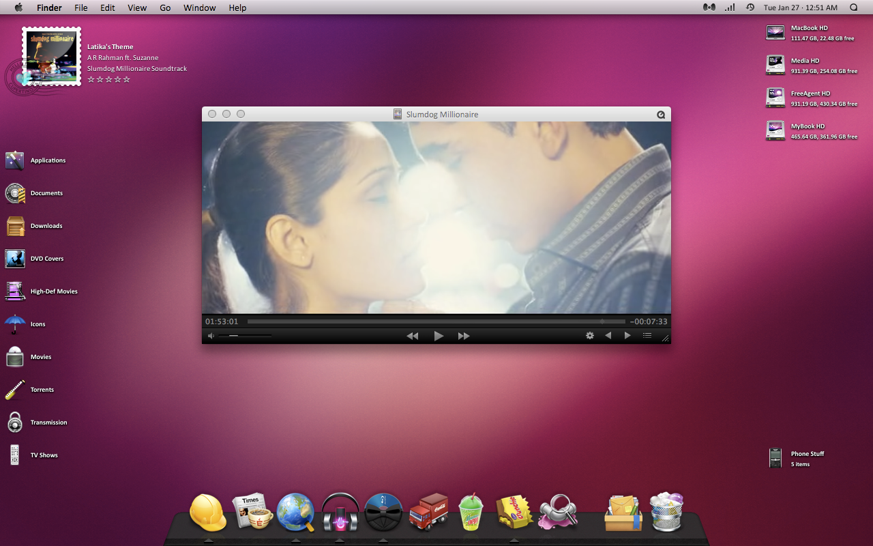
Task: Open the headphones music dock icon
Action: 340,513
